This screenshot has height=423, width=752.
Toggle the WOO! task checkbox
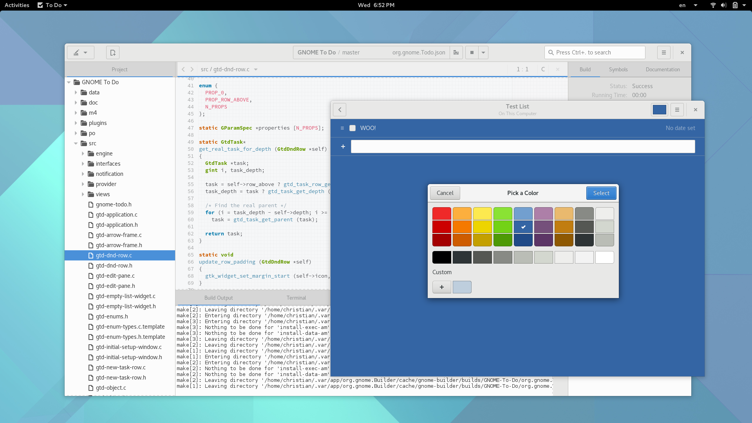coord(352,128)
